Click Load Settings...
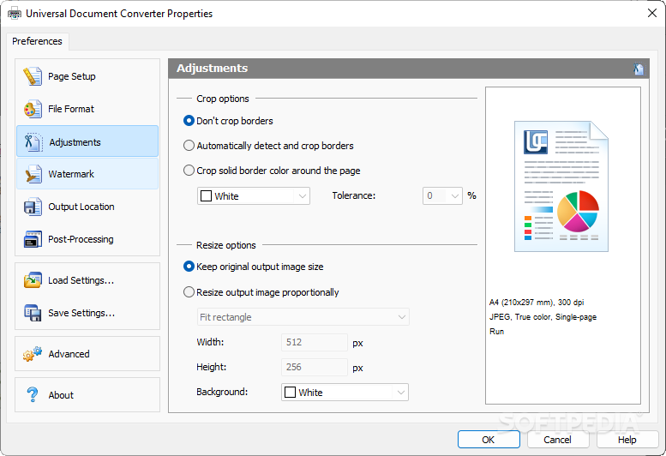Image resolution: width=666 pixels, height=456 pixels. coord(87,280)
